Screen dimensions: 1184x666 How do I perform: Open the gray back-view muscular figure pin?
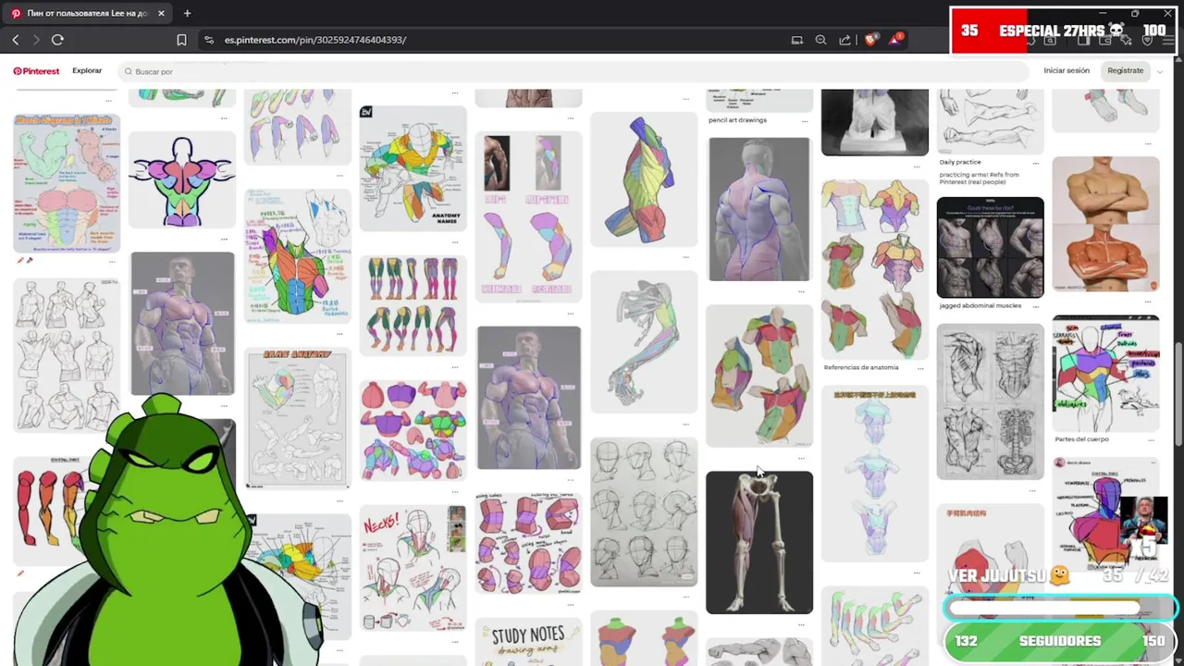759,209
